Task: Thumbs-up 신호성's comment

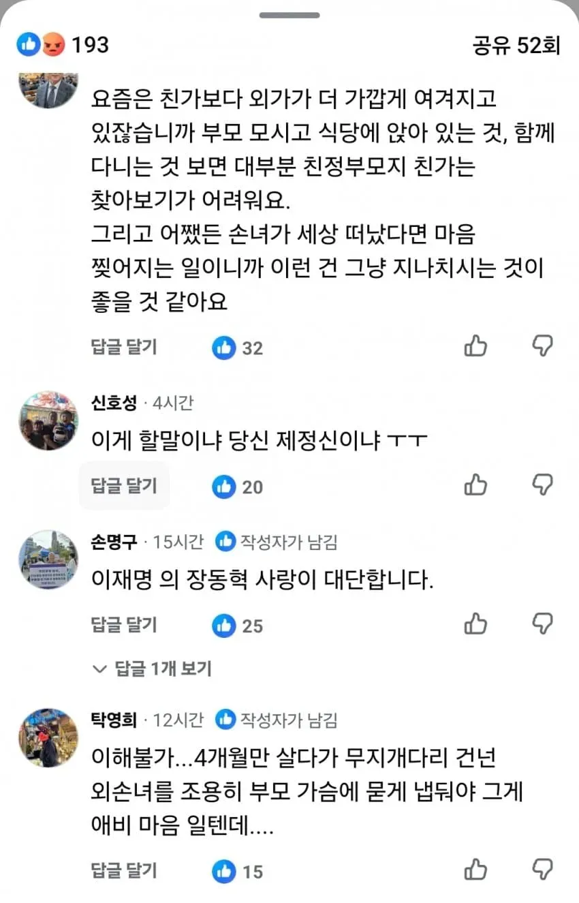Action: tap(475, 486)
